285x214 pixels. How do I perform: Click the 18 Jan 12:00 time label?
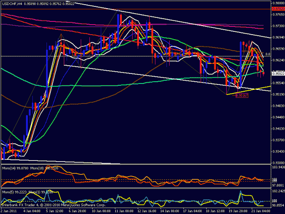[215, 211]
